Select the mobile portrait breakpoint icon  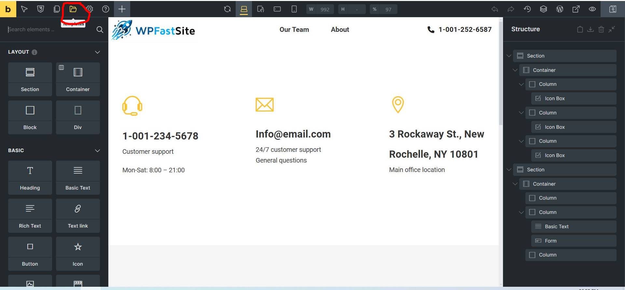(294, 9)
